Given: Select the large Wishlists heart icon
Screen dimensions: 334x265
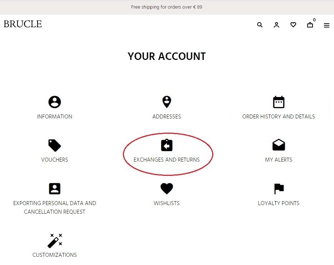Looking at the screenshot, I should click(166, 189).
